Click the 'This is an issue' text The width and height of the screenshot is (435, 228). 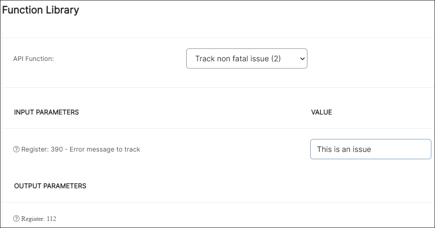[x=344, y=149]
